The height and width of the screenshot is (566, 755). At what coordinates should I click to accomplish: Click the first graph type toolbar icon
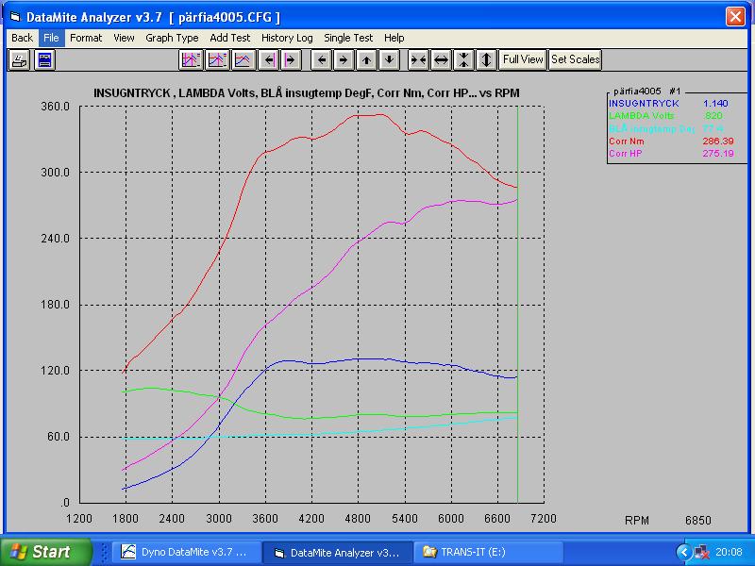pos(191,59)
